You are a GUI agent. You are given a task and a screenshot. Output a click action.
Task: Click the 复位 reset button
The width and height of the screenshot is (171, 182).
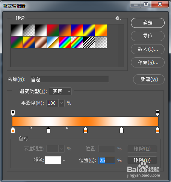coord(148,36)
